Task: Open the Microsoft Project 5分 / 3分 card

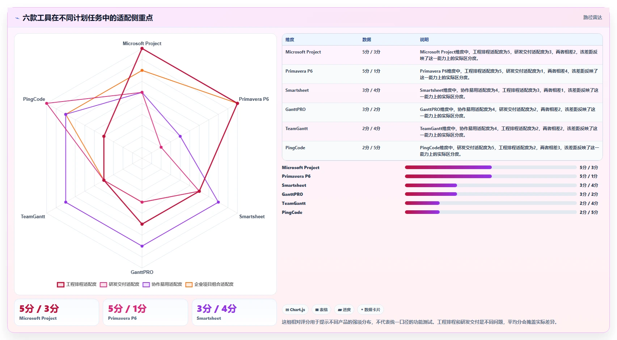Action: coord(56,312)
